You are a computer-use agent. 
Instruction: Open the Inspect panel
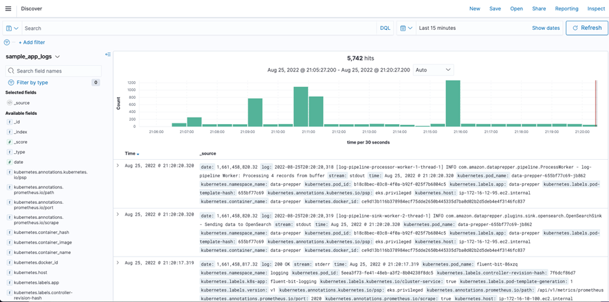tap(596, 8)
